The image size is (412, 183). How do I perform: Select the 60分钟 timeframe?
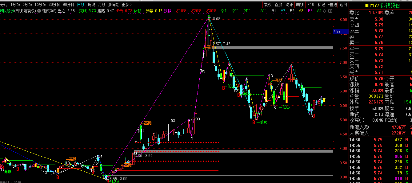(68, 5)
